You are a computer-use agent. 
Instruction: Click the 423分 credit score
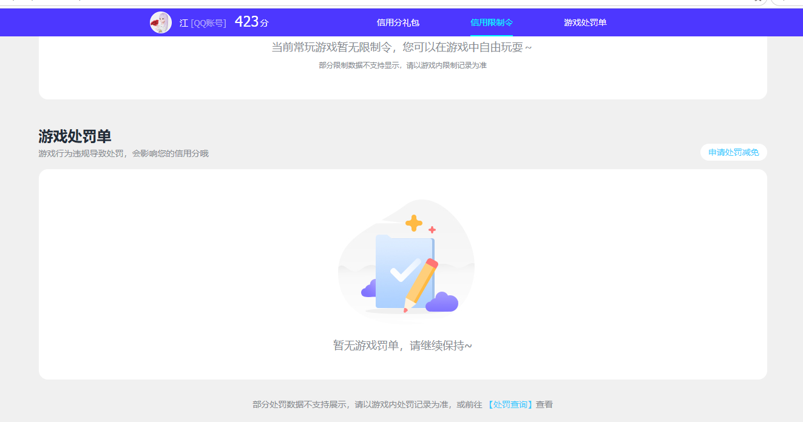(x=251, y=22)
